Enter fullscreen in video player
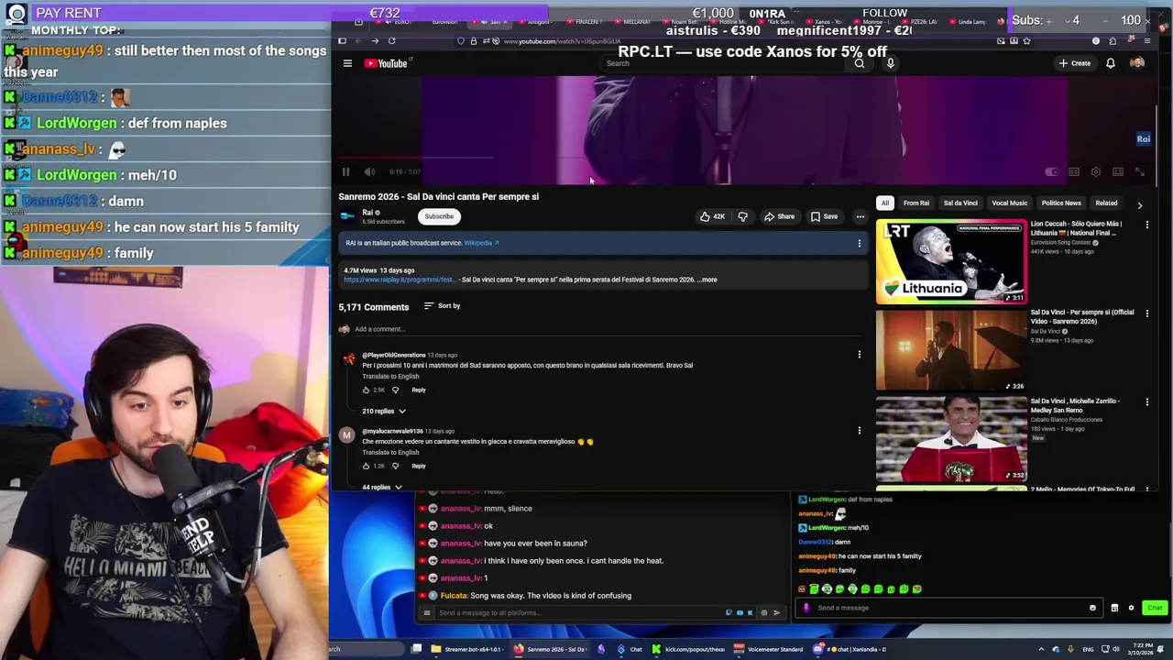The width and height of the screenshot is (1173, 660). click(1140, 171)
